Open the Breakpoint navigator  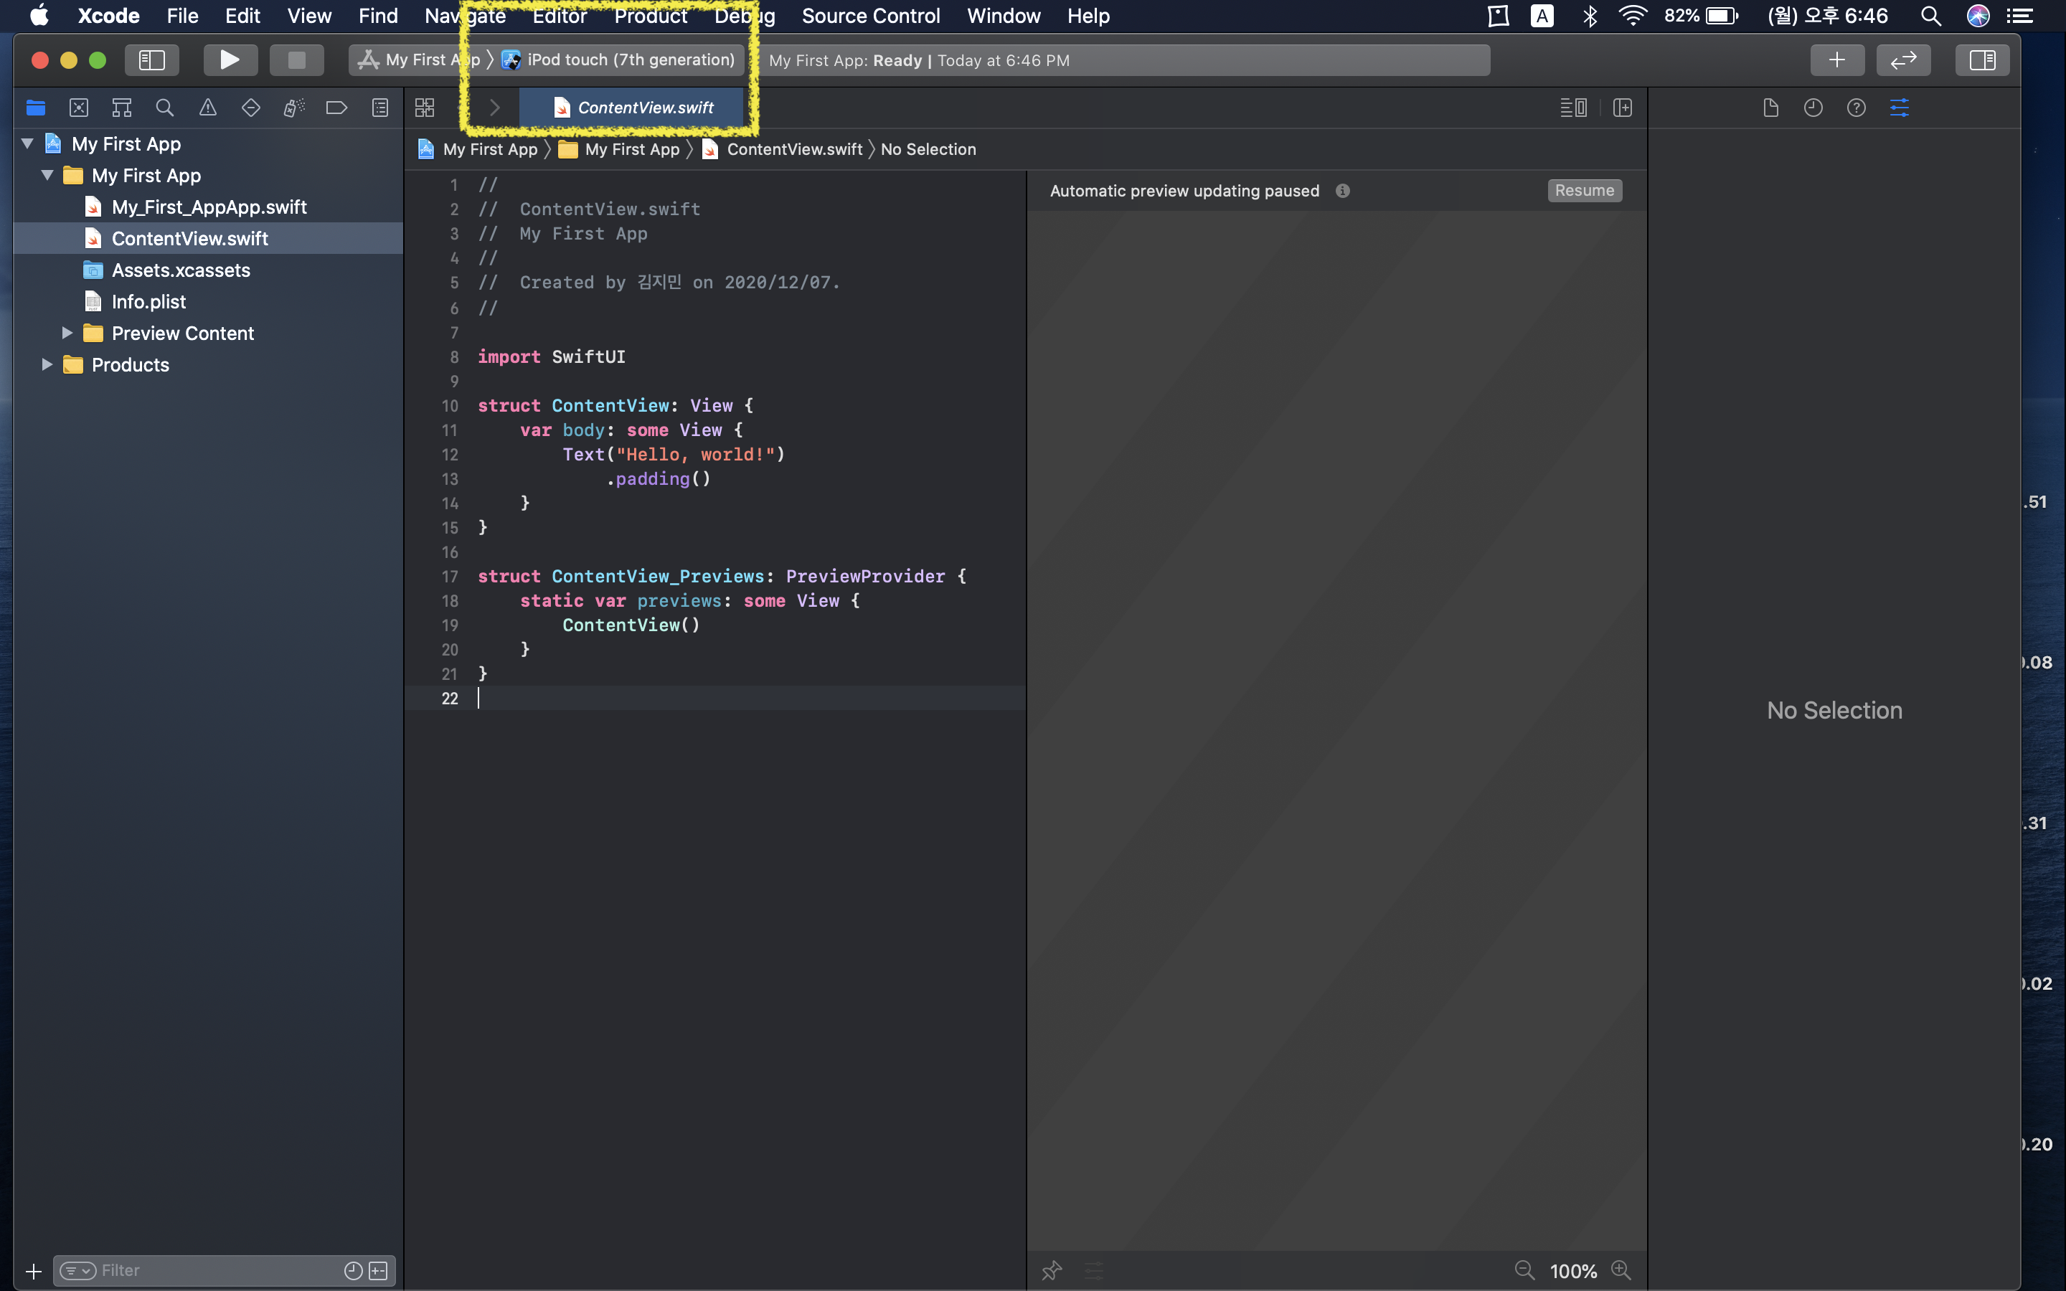click(x=336, y=108)
